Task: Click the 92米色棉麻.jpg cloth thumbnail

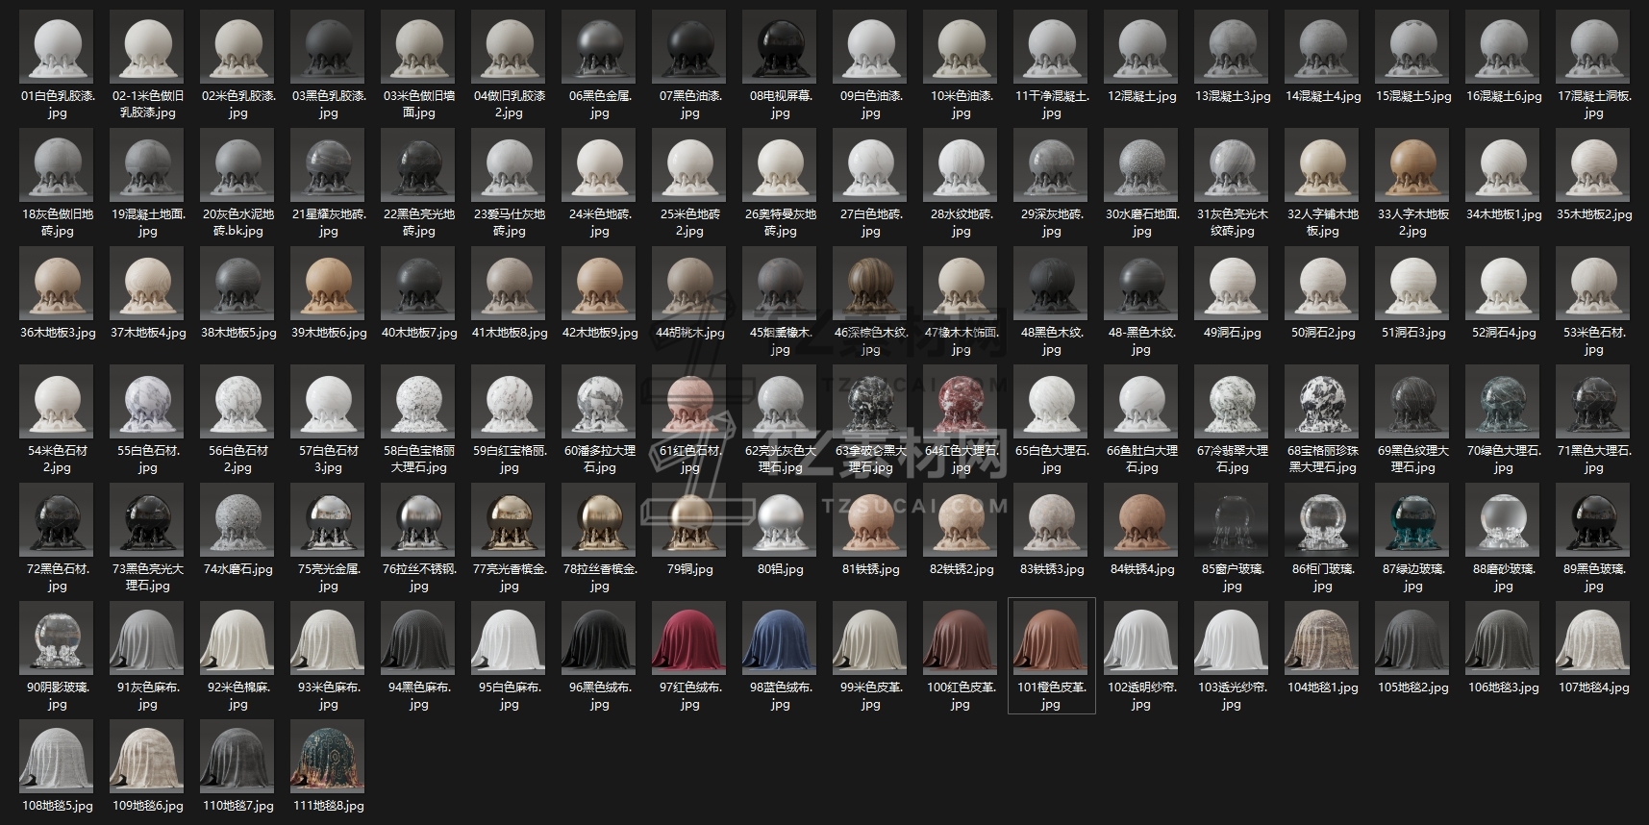Action: [237, 638]
